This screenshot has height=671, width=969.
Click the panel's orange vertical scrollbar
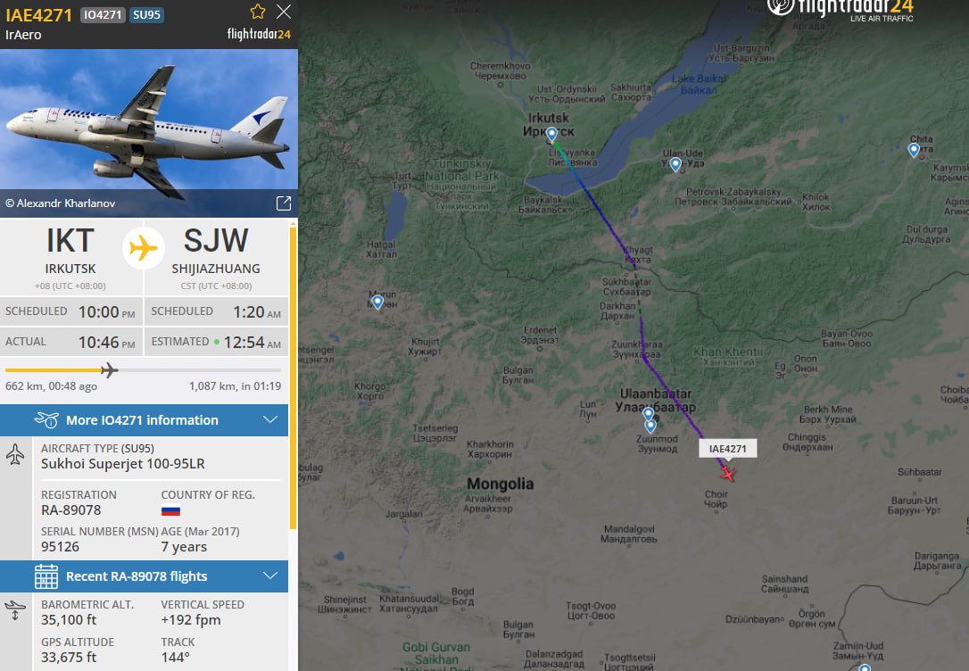[x=293, y=377]
